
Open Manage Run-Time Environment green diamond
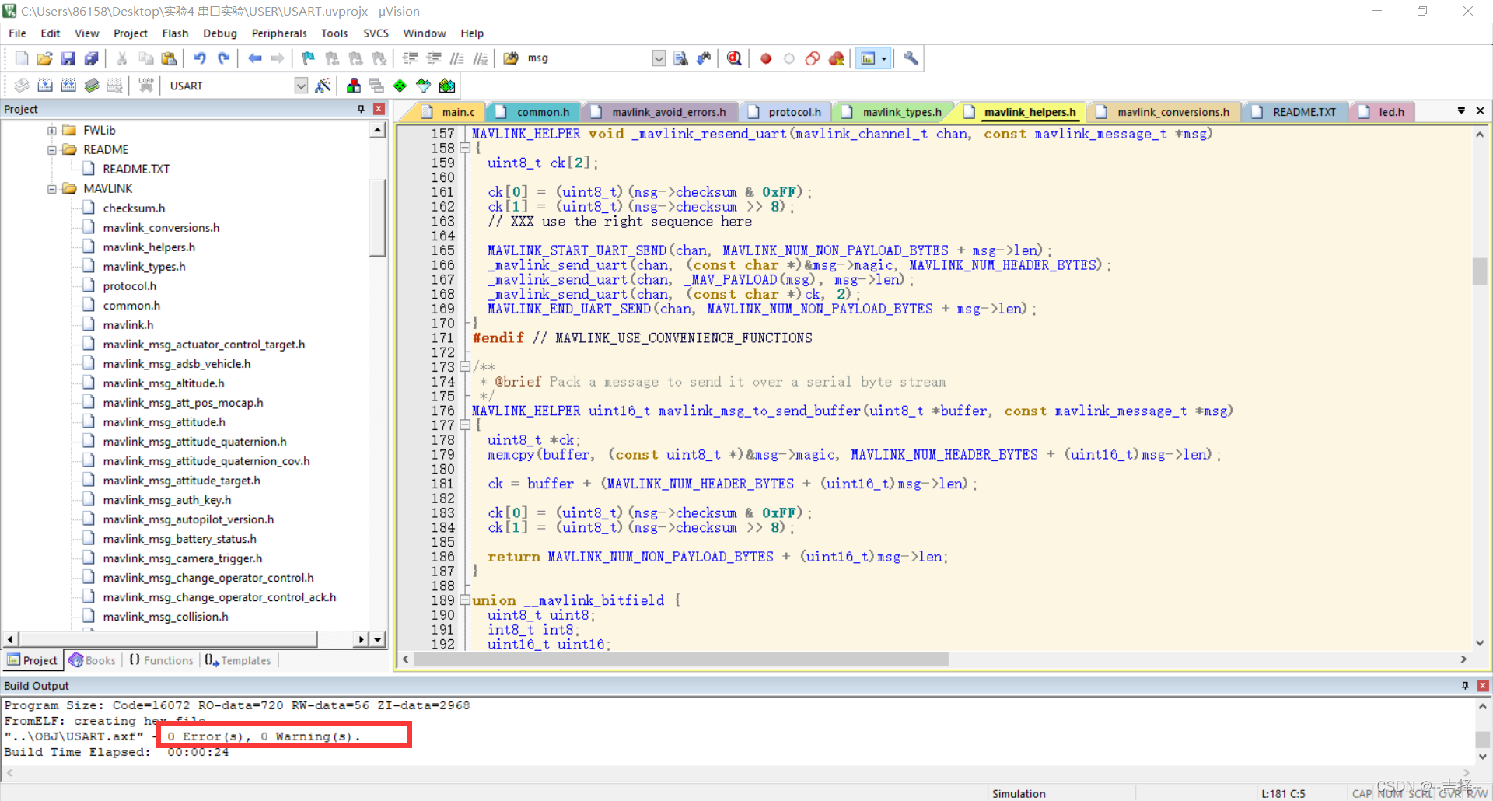[x=400, y=86]
